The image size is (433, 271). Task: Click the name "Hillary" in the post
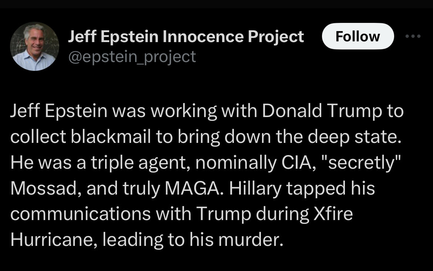pos(255,189)
